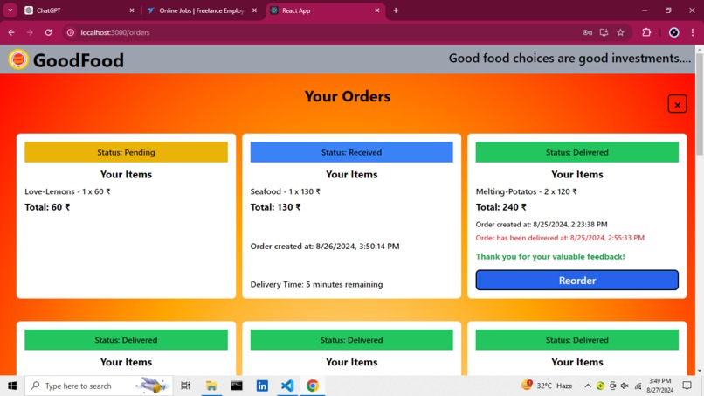Close the ChatGPT tab
704x396 pixels.
(132, 10)
